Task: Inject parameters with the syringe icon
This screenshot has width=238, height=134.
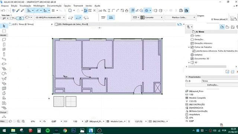Action: [22, 10]
